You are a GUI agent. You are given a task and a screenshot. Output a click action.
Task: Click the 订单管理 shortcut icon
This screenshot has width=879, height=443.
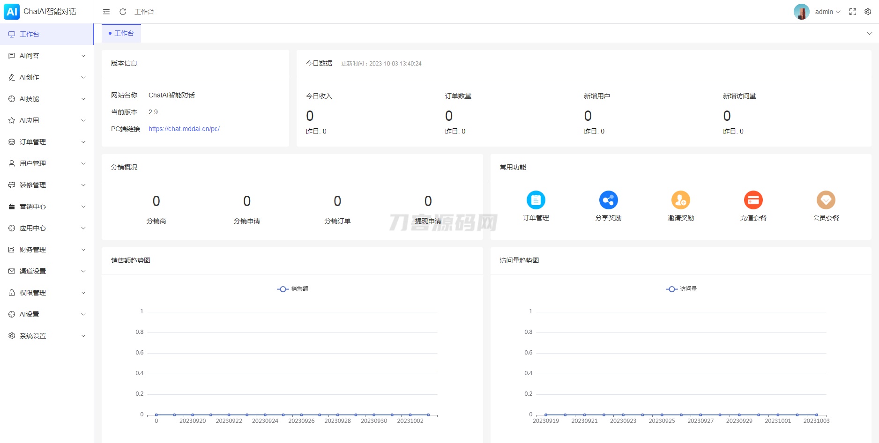(x=536, y=200)
